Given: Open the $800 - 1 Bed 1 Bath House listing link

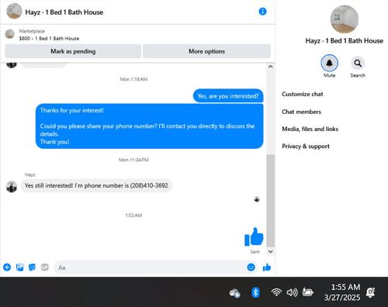Looking at the screenshot, I should click(x=49, y=39).
